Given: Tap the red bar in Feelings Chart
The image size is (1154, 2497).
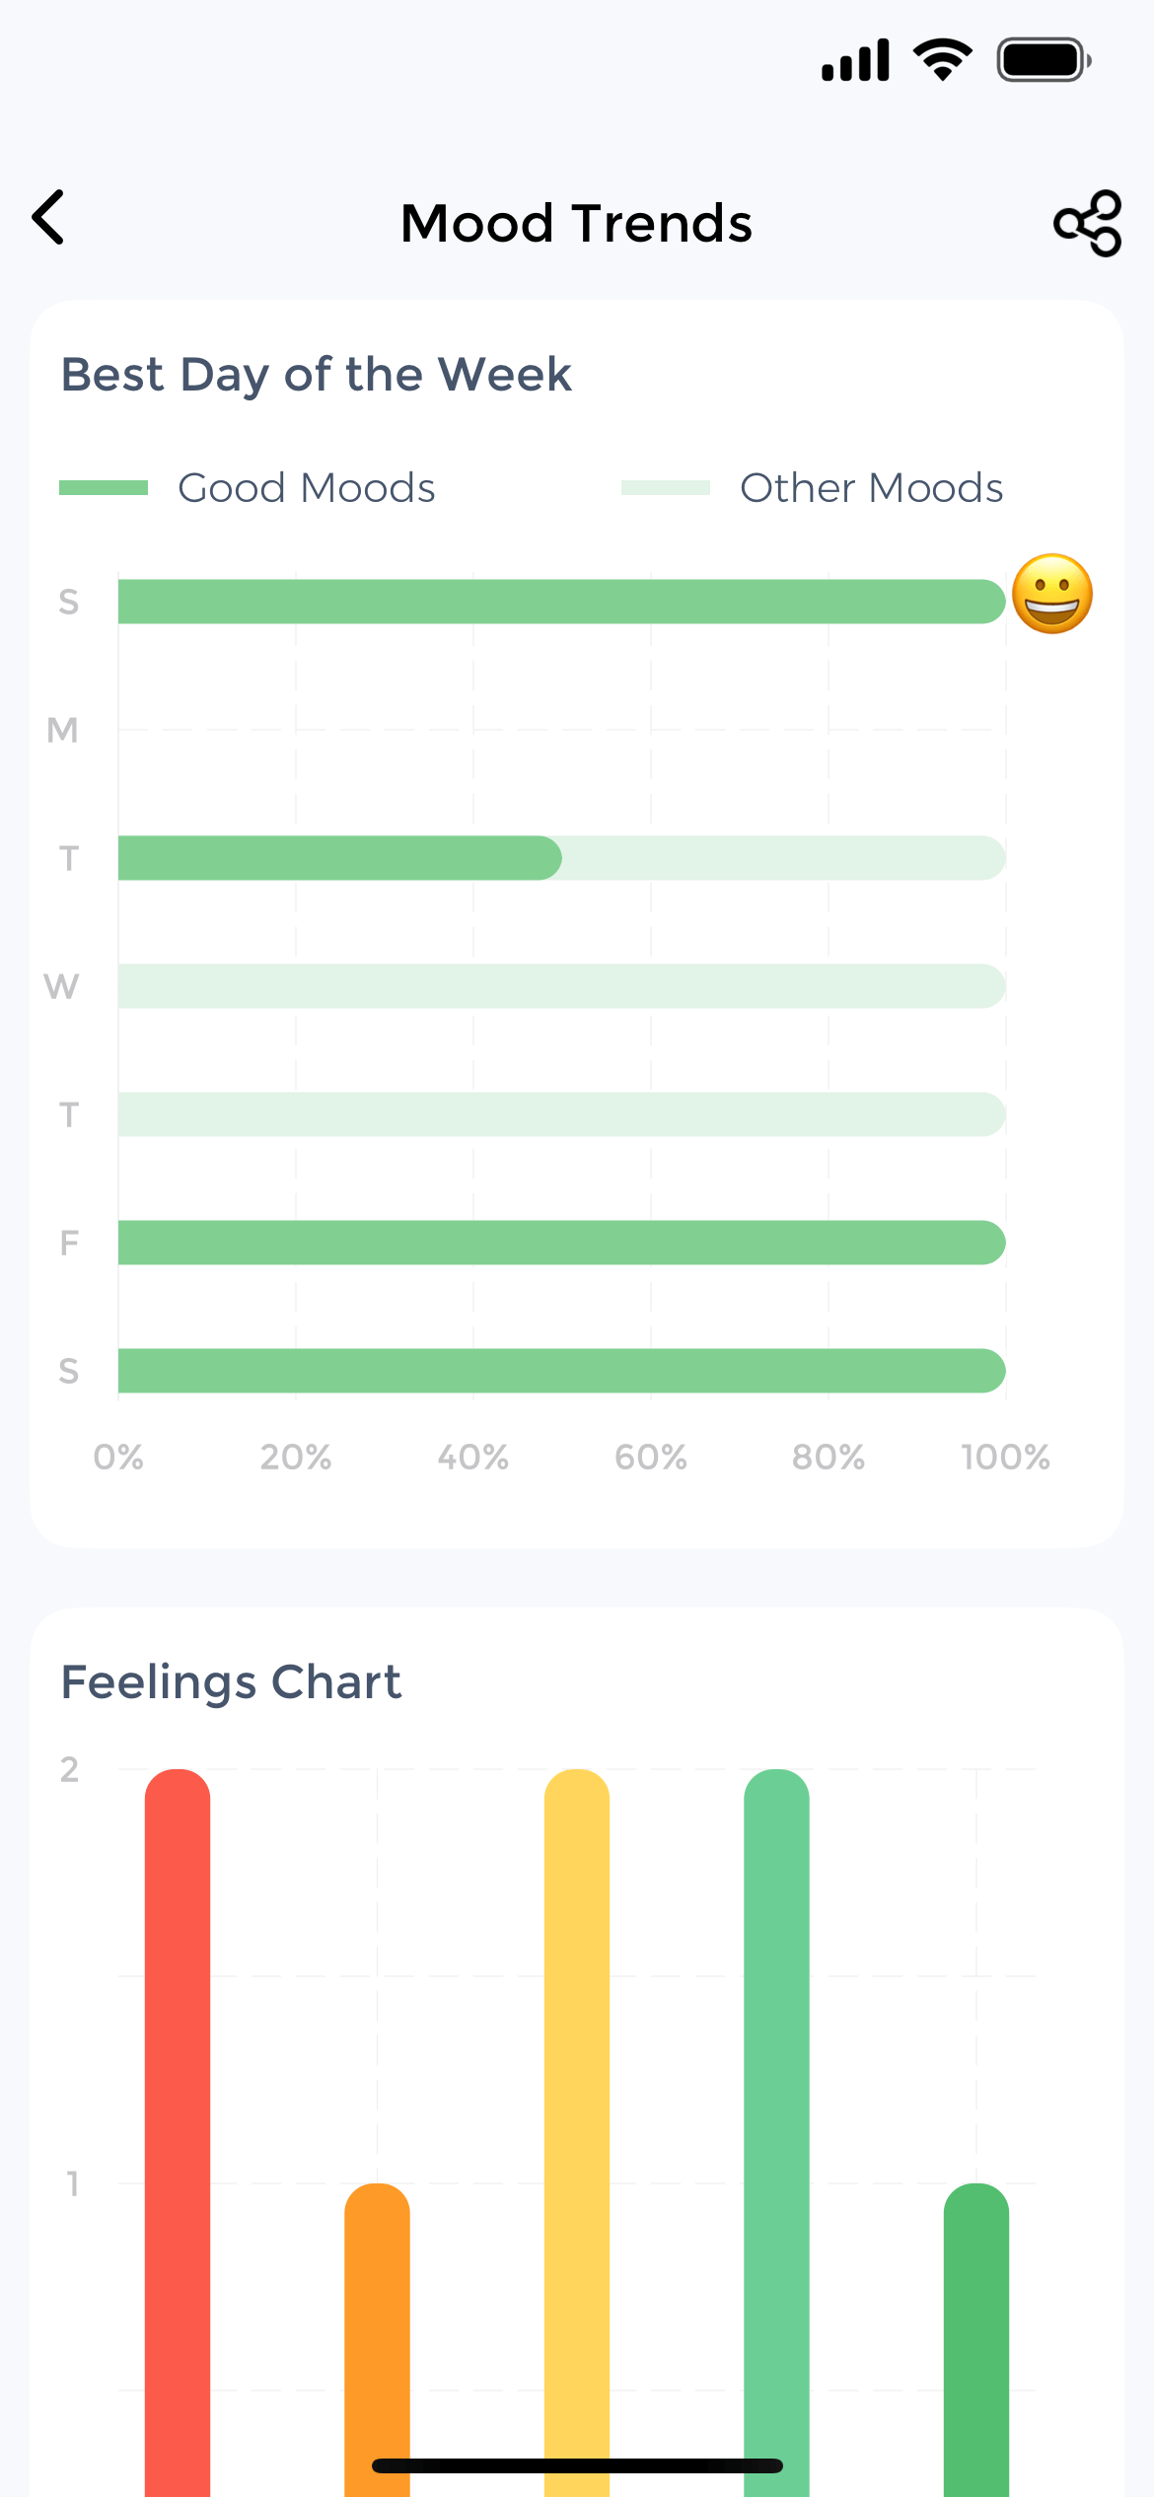Looking at the screenshot, I should (178, 2120).
